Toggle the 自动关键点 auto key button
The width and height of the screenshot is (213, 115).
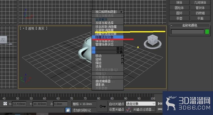tap(116, 104)
